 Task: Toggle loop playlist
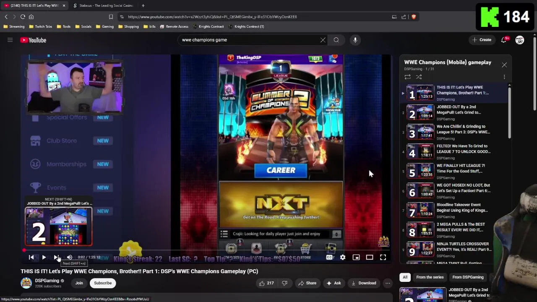pyautogui.click(x=407, y=77)
